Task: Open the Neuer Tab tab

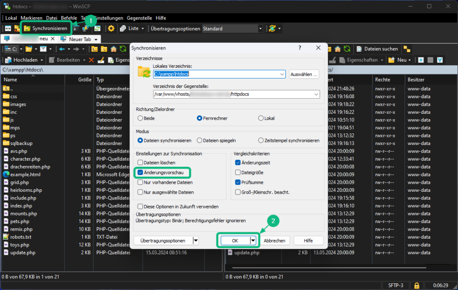Action: coord(80,39)
